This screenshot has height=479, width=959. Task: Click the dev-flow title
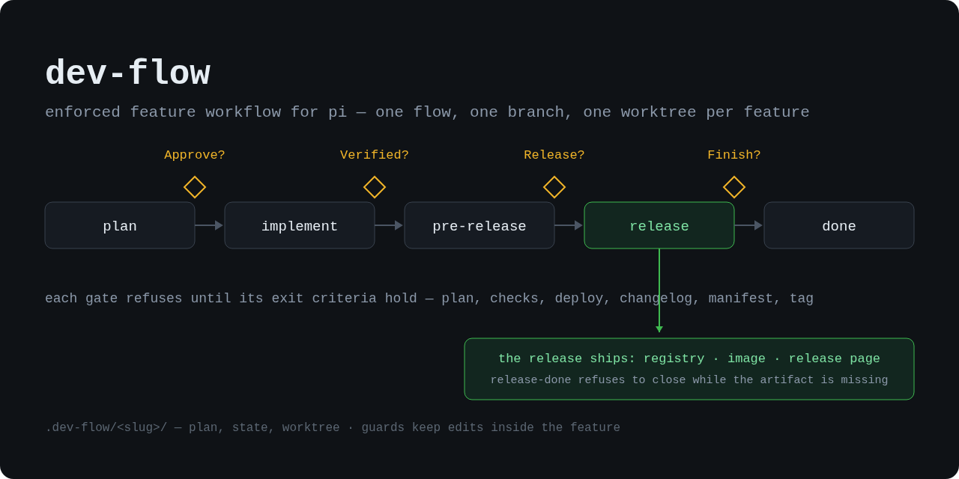coord(127,74)
